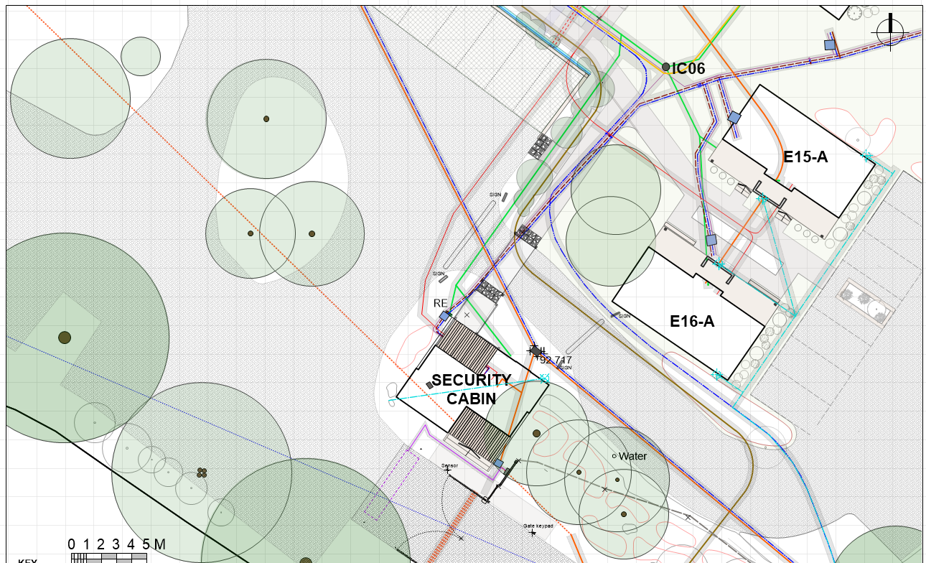Select the black survey marker at 92.717

(x=535, y=350)
